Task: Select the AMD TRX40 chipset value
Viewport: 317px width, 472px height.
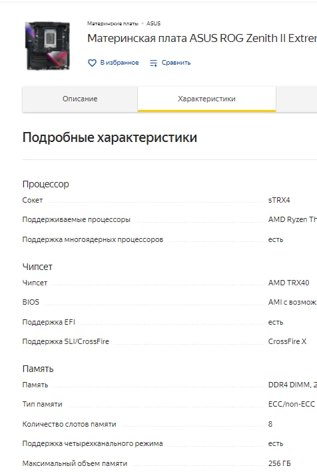Action: click(289, 283)
